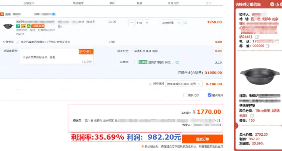Copy the postal code 000000
The image size is (282, 151).
coord(267,46)
